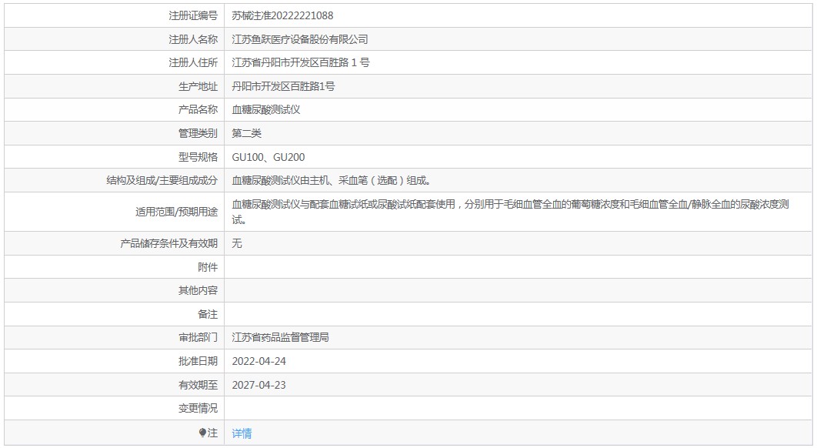Select product name 血糖尿酸测试仪

265,109
